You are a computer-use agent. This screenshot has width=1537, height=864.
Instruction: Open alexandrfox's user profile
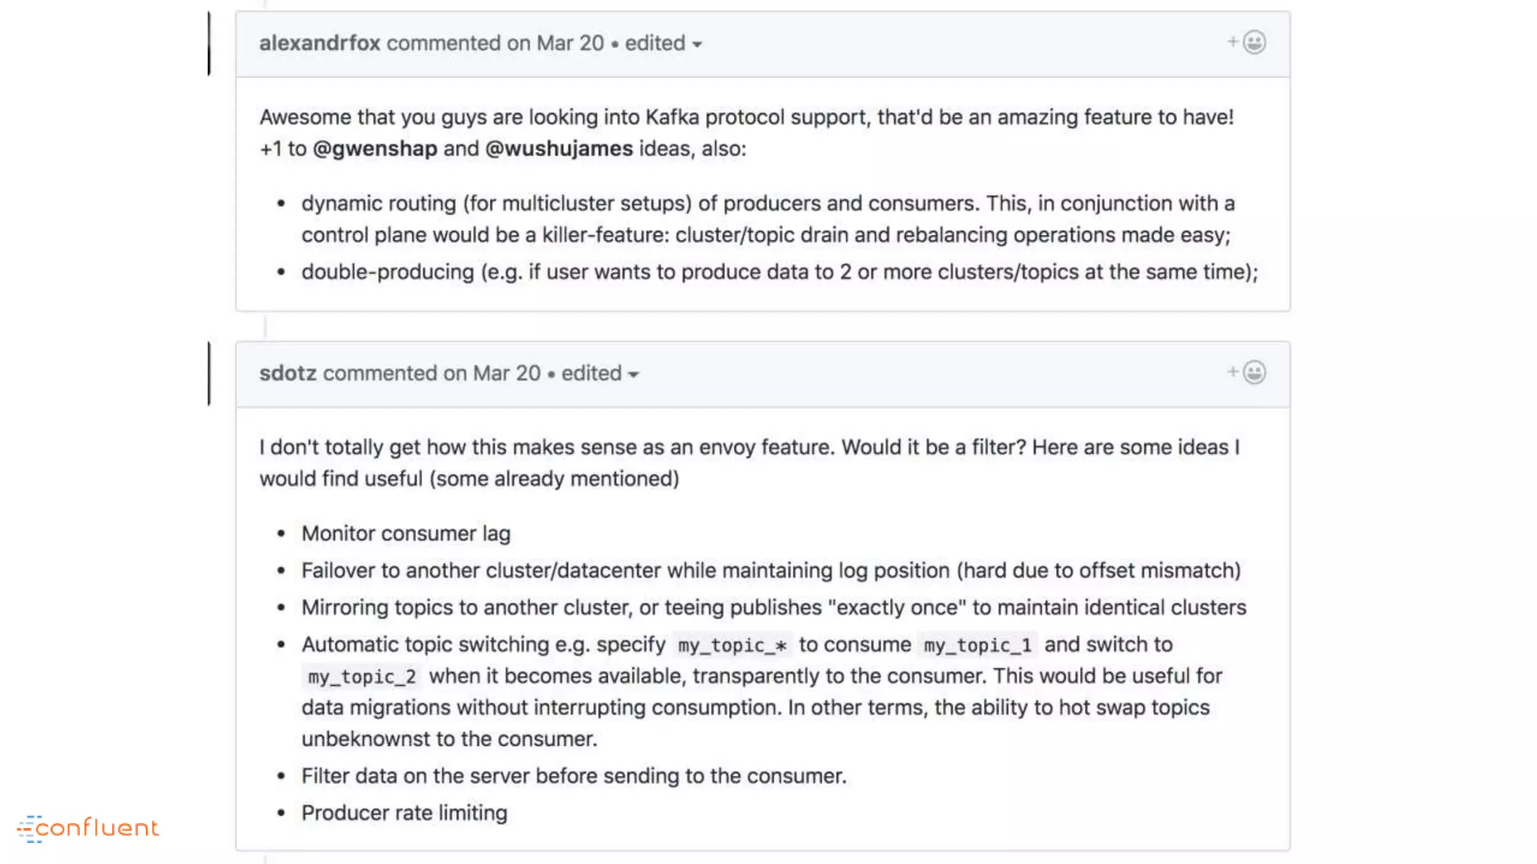click(320, 43)
